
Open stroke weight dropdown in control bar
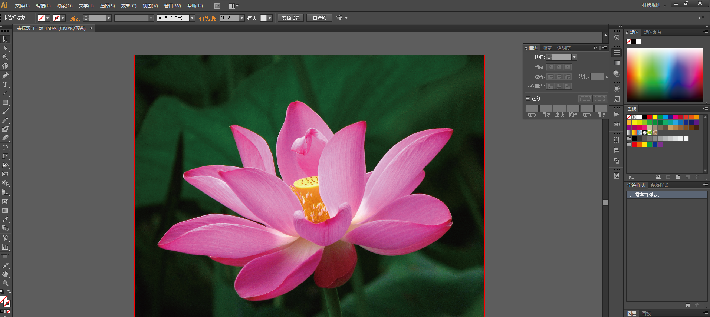tap(109, 18)
